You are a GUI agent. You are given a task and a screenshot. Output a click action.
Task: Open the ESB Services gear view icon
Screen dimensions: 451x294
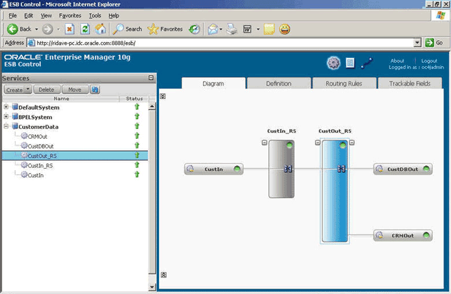tap(333, 63)
